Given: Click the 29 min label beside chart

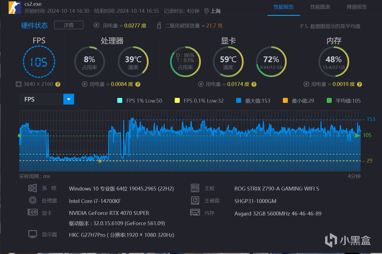Looking at the screenshot, I should tap(369, 161).
